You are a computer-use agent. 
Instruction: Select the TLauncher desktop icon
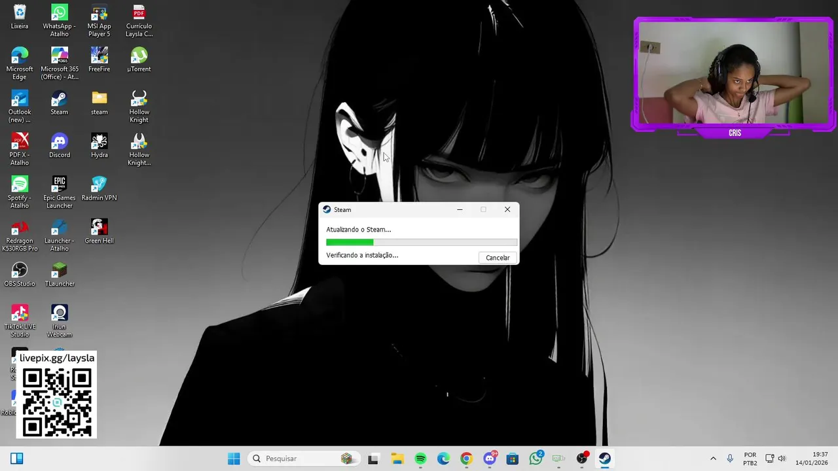click(60, 275)
